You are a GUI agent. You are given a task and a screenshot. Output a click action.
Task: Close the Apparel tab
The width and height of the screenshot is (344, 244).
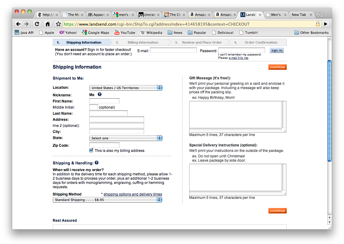pyautogui.click(x=108, y=15)
